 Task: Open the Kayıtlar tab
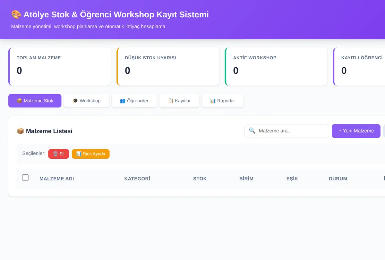pos(179,101)
